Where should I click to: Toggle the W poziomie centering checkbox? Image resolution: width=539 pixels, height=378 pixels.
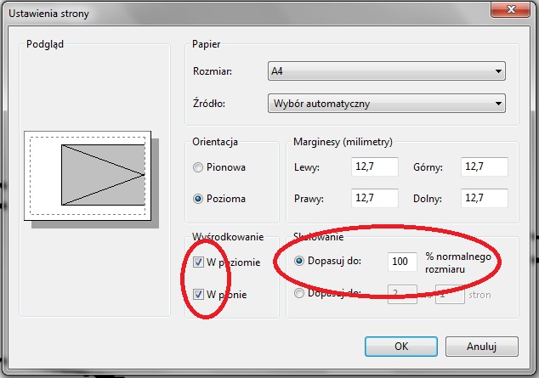[x=199, y=262]
